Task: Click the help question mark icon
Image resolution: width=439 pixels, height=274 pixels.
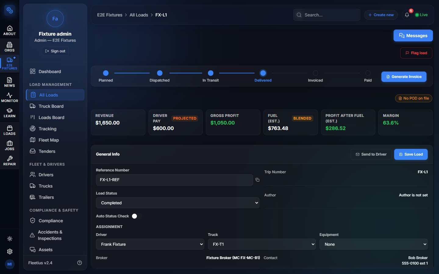Action: click(80, 263)
